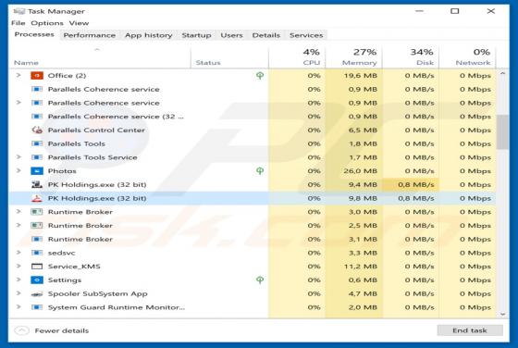
Task: Click the vertical scrollbar thumb
Action: coord(502,132)
